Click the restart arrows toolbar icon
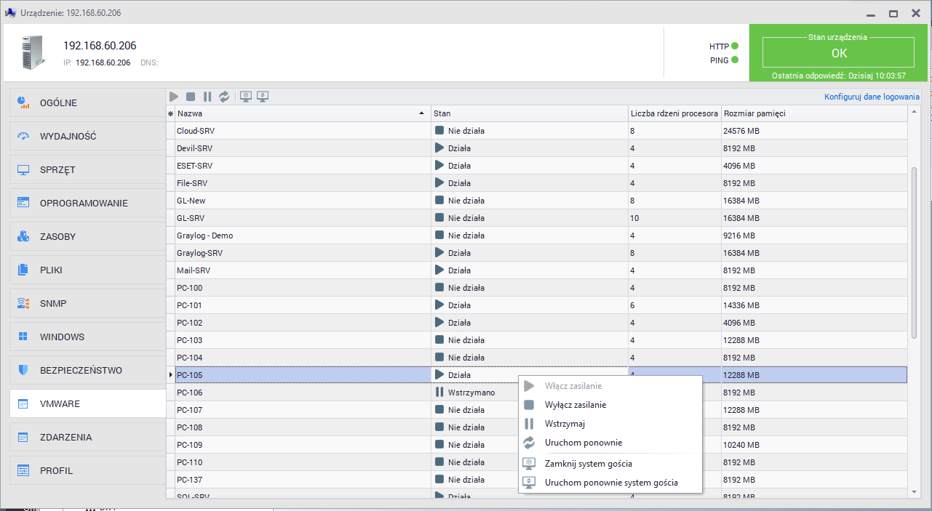The image size is (932, 511). click(x=224, y=97)
